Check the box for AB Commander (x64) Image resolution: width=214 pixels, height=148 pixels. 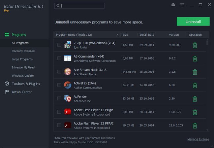[59, 58]
